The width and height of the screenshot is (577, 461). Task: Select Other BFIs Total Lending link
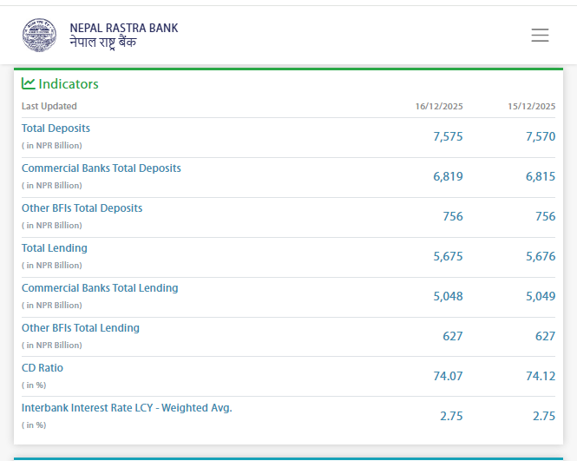tap(80, 328)
